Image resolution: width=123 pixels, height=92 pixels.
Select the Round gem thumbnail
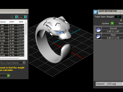[x=98, y=30]
